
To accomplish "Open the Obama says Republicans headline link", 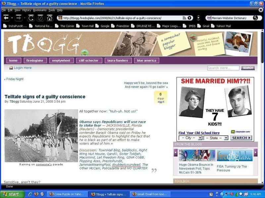I will pos(112,123).
